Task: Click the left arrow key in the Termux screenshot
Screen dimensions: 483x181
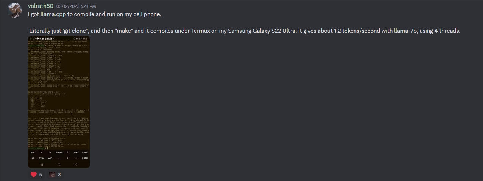Action: [x=59, y=158]
